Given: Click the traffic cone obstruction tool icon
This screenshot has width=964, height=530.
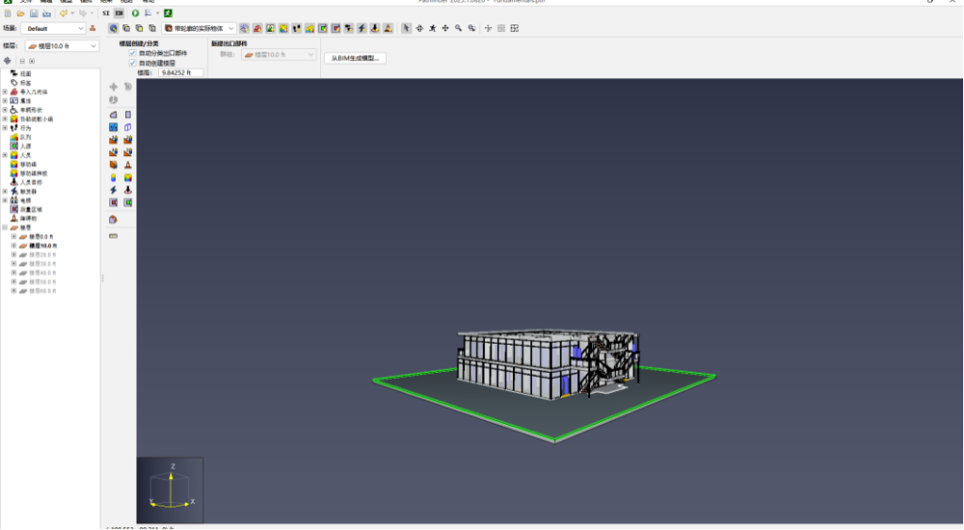Looking at the screenshot, I should pos(128,164).
